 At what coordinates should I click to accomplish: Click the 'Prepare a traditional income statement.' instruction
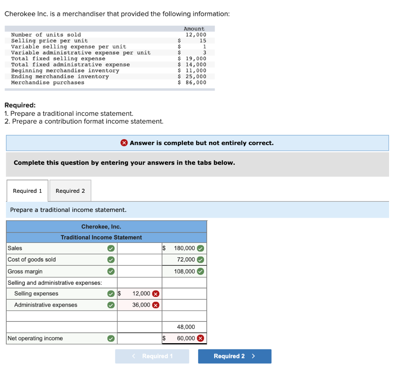pyautogui.click(x=68, y=210)
